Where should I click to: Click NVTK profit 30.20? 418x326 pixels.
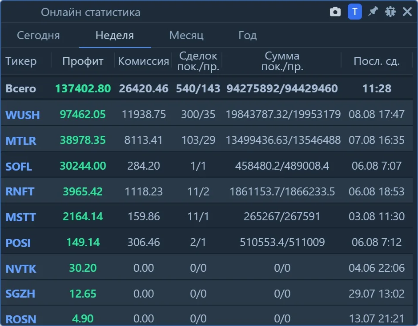click(83, 268)
